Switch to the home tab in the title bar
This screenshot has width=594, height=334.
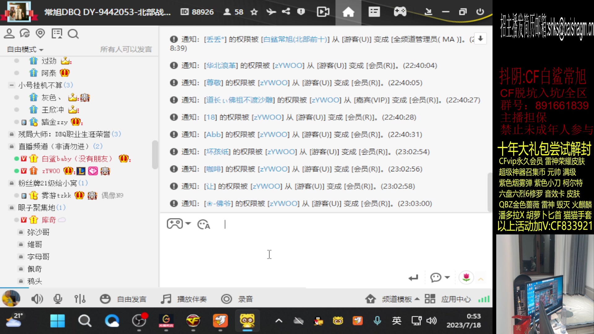(x=348, y=12)
